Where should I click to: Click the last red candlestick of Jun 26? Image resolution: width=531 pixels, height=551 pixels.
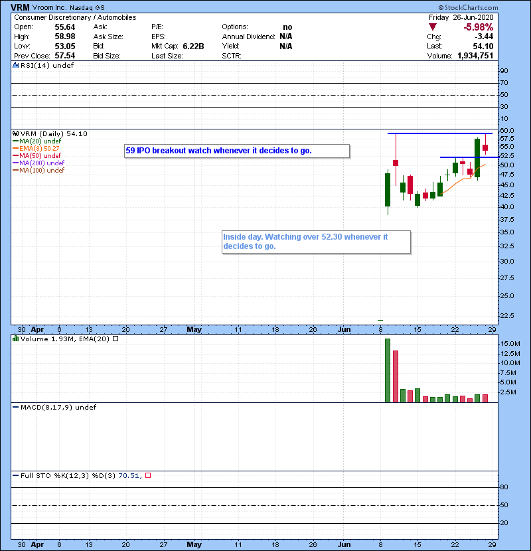click(485, 147)
